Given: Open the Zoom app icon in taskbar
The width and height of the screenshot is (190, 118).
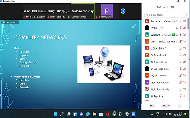Looking at the screenshot, I should pyautogui.click(x=133, y=114).
